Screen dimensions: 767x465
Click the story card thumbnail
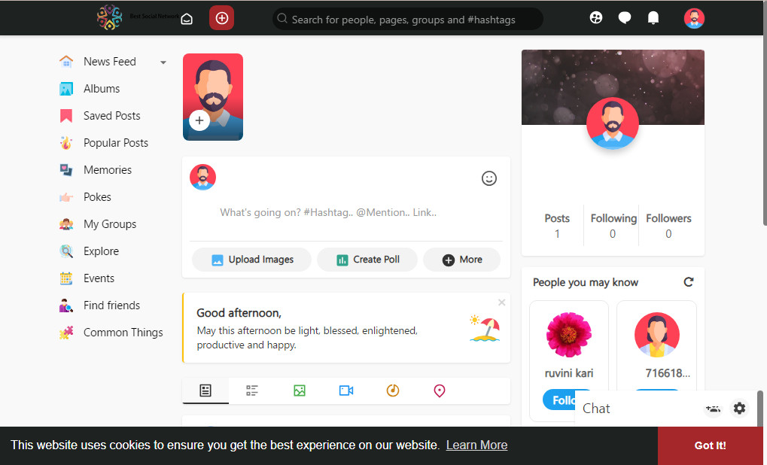click(213, 97)
